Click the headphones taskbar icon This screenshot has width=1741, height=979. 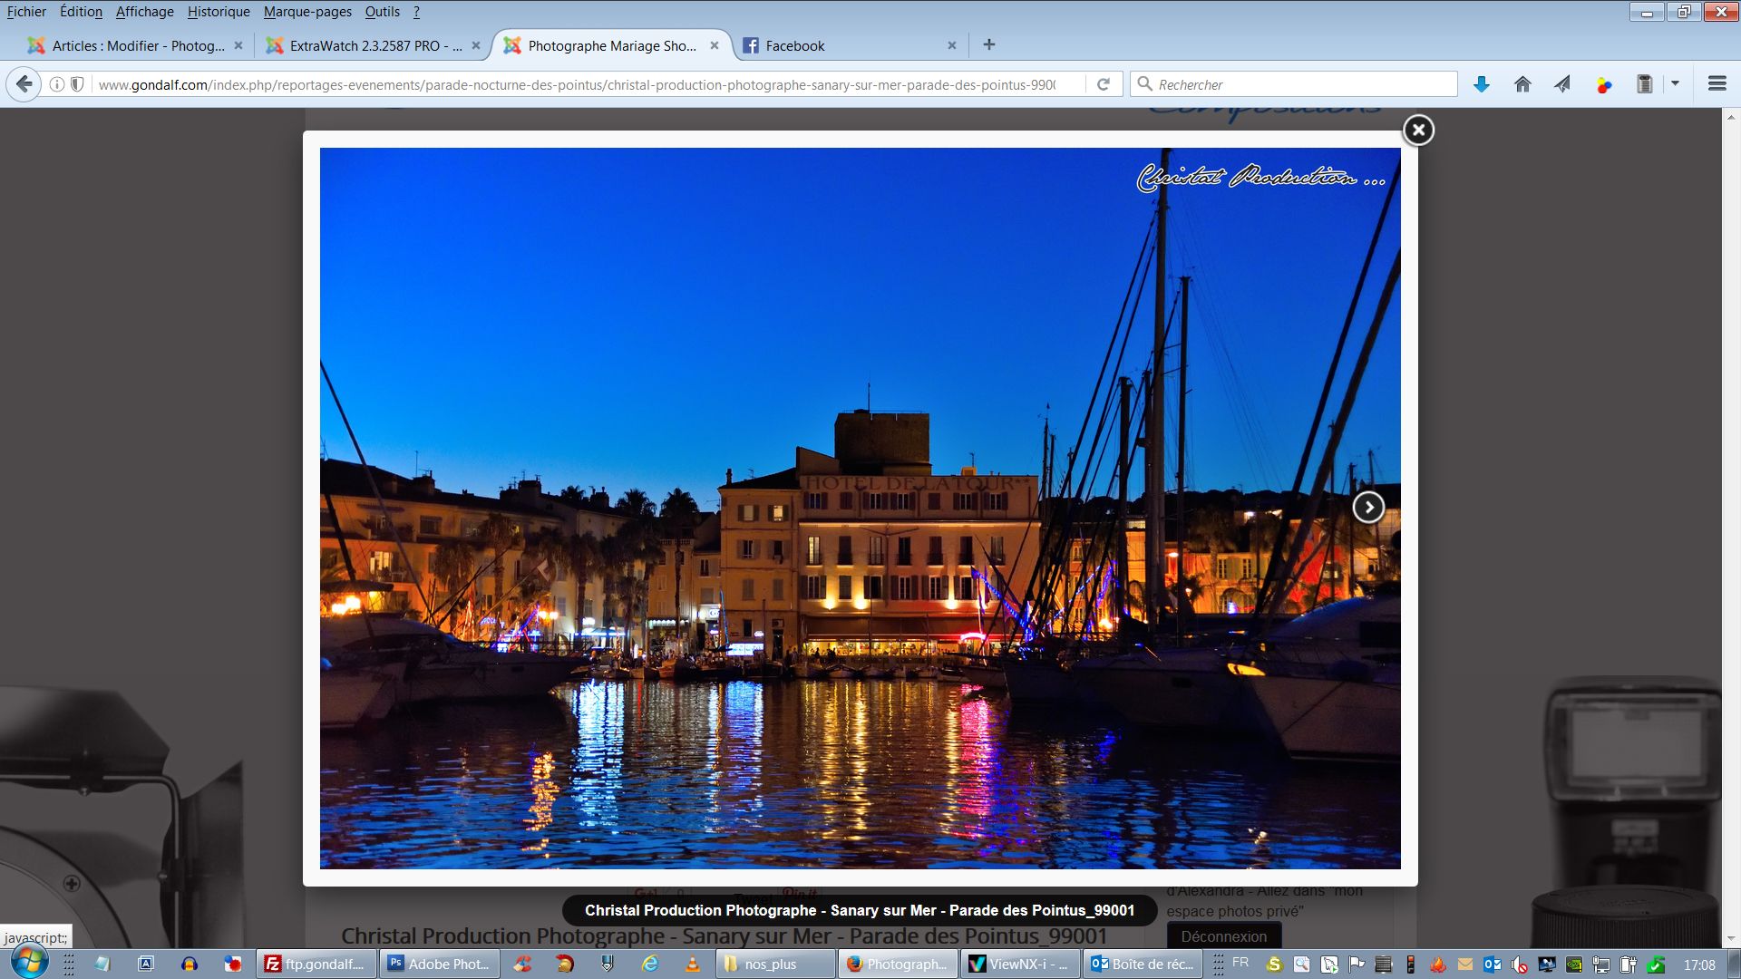coord(189,964)
